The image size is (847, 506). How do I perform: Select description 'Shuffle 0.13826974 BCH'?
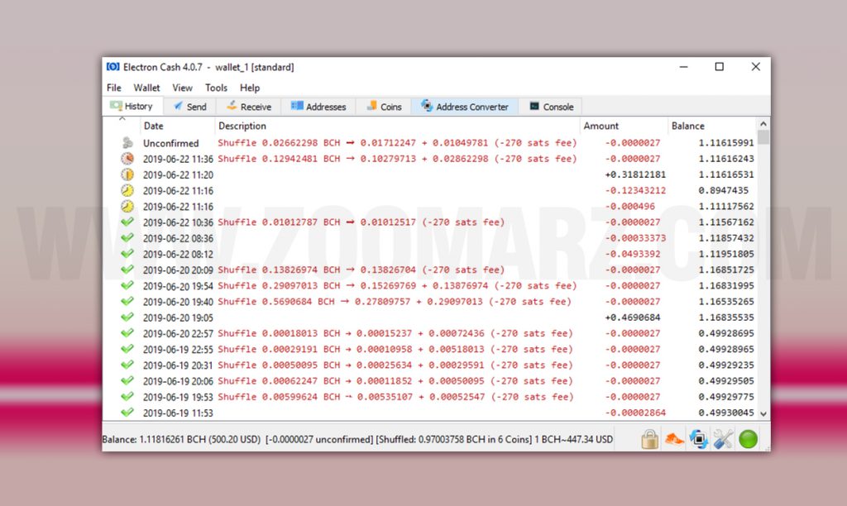coord(361,270)
